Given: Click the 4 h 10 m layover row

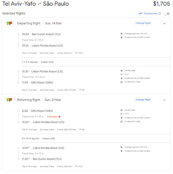Looking at the screenshot, I should point(96,138).
